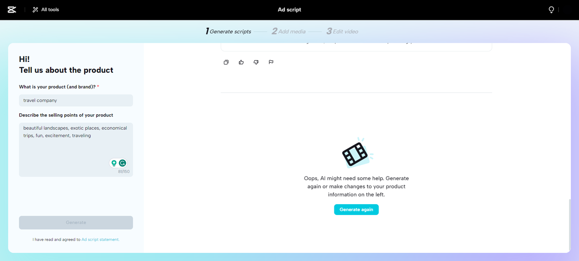Flag the generated script as inappropriate
The image size is (579, 261).
point(271,62)
